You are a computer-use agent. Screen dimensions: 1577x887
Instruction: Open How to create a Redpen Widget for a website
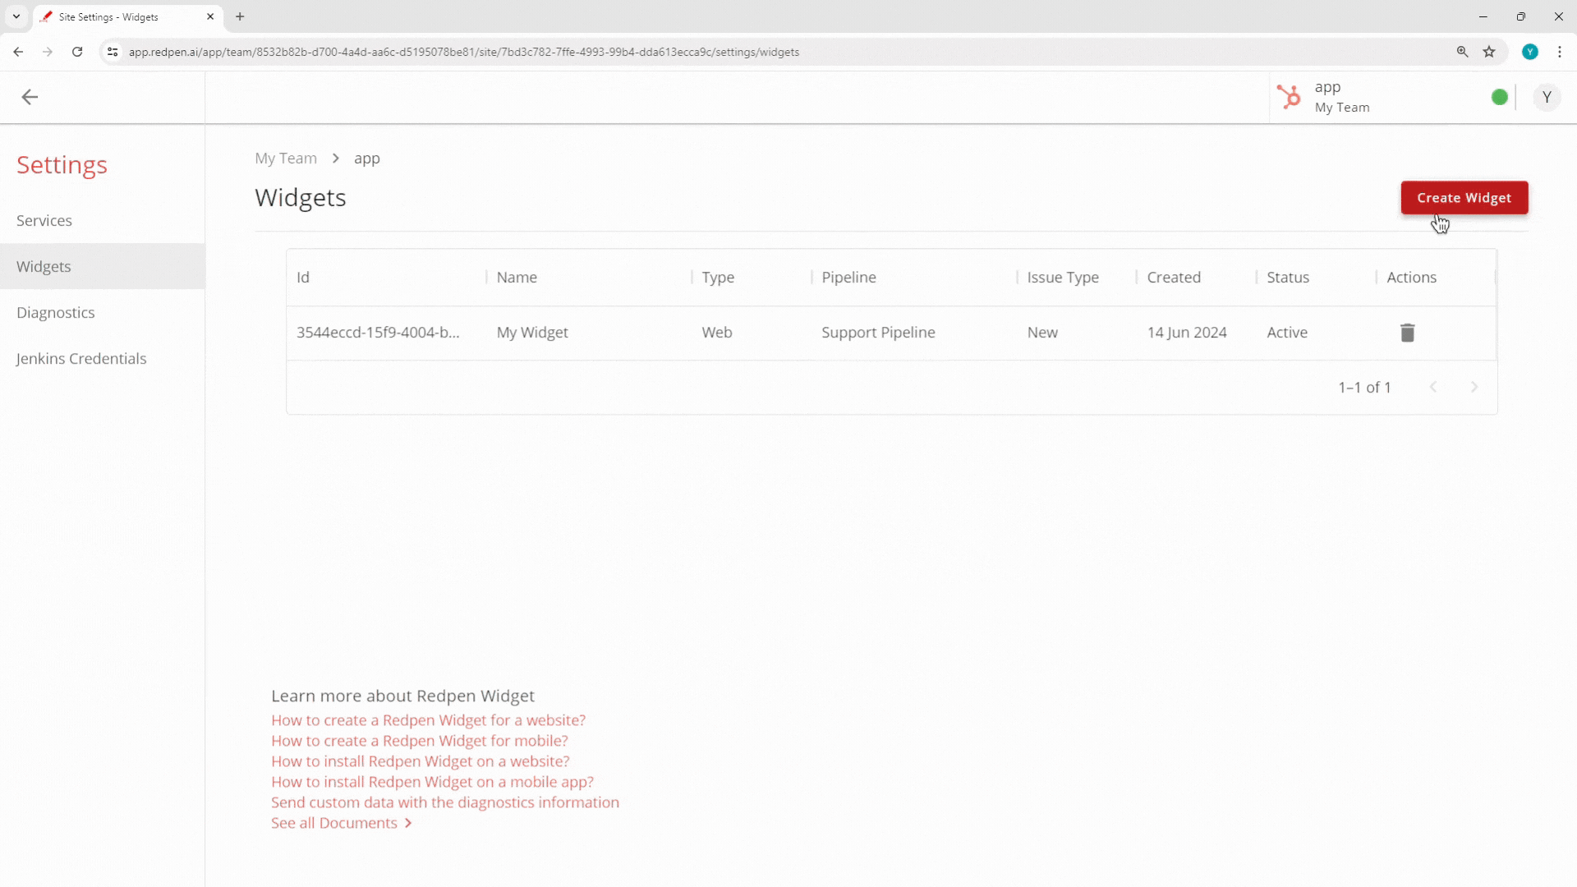pyautogui.click(x=428, y=720)
